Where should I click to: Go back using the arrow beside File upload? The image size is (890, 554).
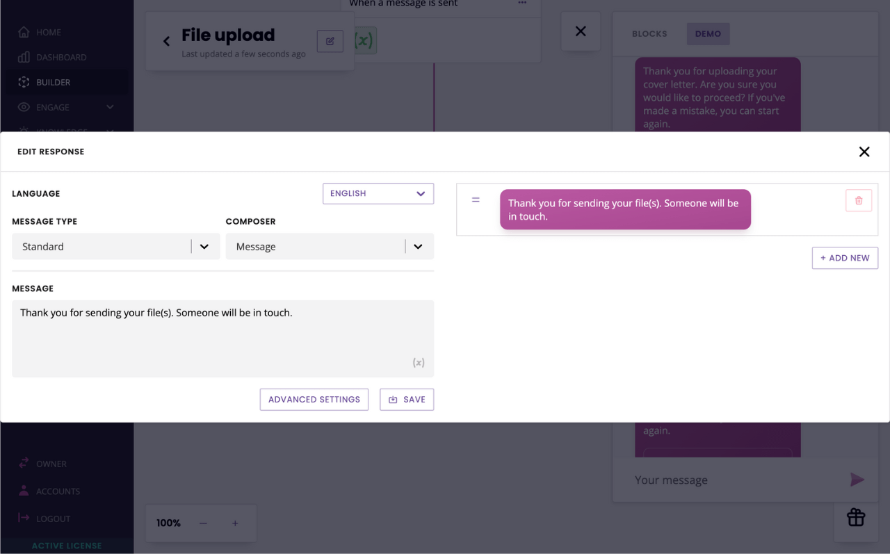[166, 42]
